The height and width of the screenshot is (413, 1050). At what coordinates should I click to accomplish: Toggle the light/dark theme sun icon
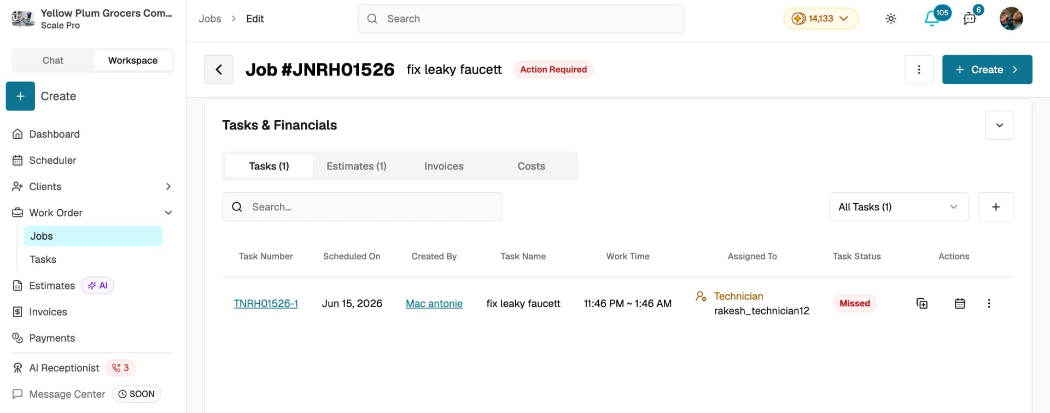pyautogui.click(x=891, y=19)
